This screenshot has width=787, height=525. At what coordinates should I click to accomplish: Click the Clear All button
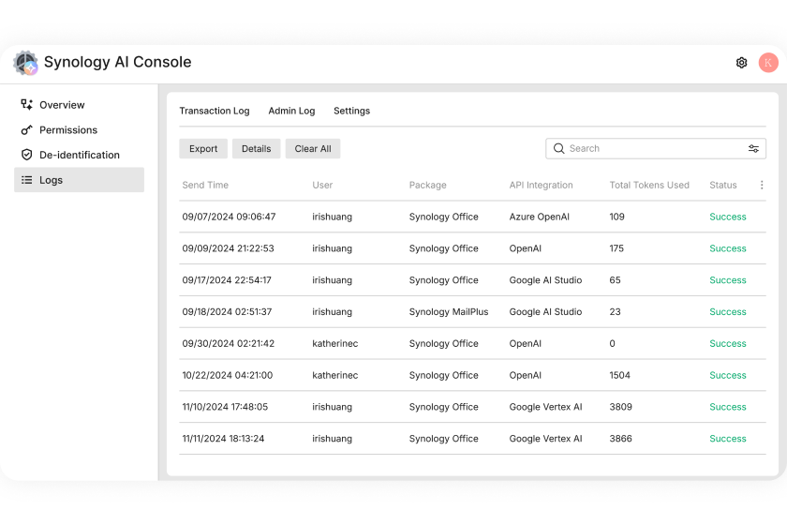[313, 149]
